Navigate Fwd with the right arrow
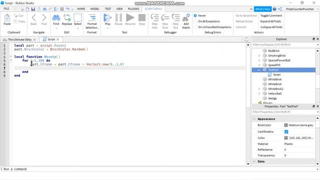The image size is (320, 180). click(44, 18)
